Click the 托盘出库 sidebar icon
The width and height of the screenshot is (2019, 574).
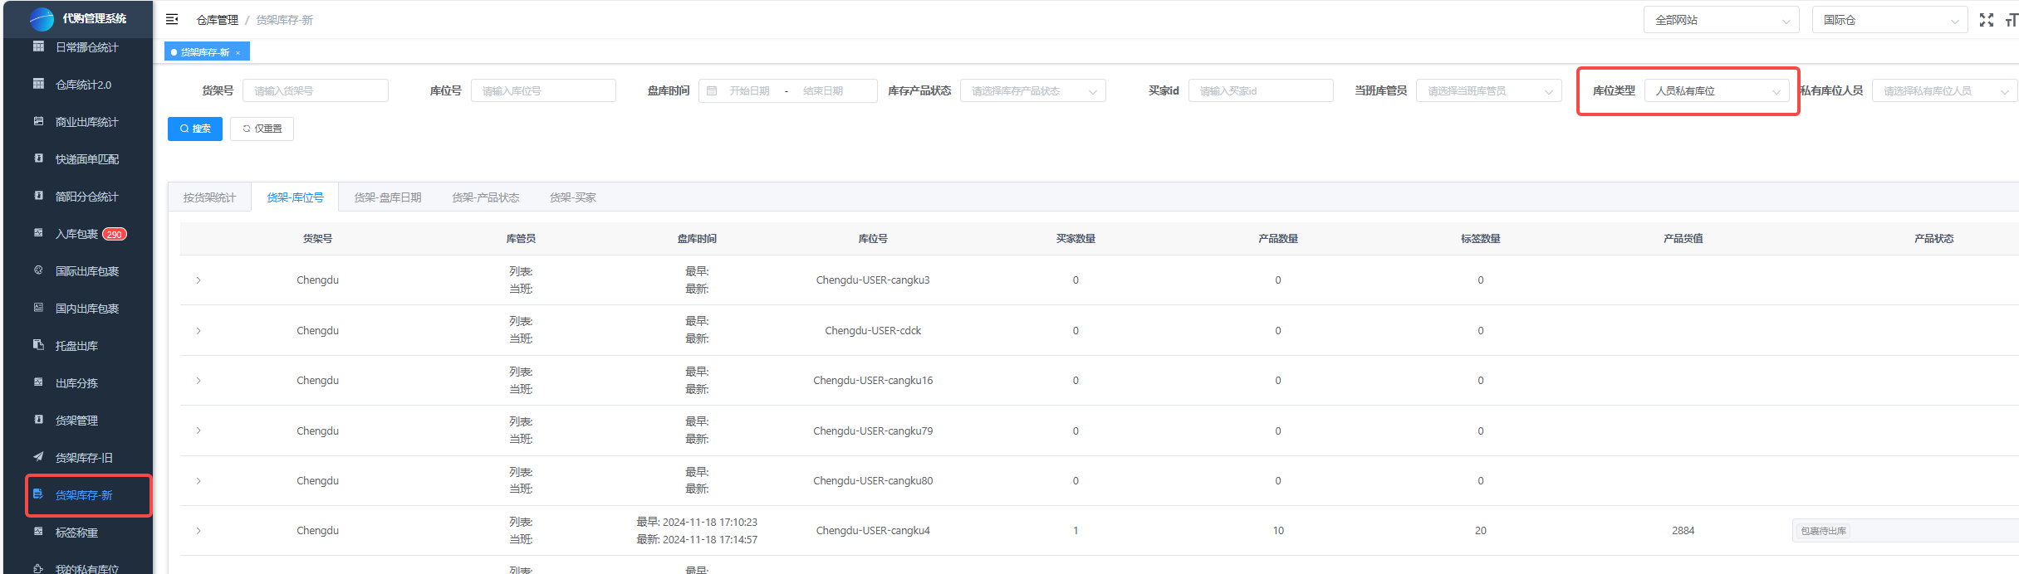coord(38,345)
